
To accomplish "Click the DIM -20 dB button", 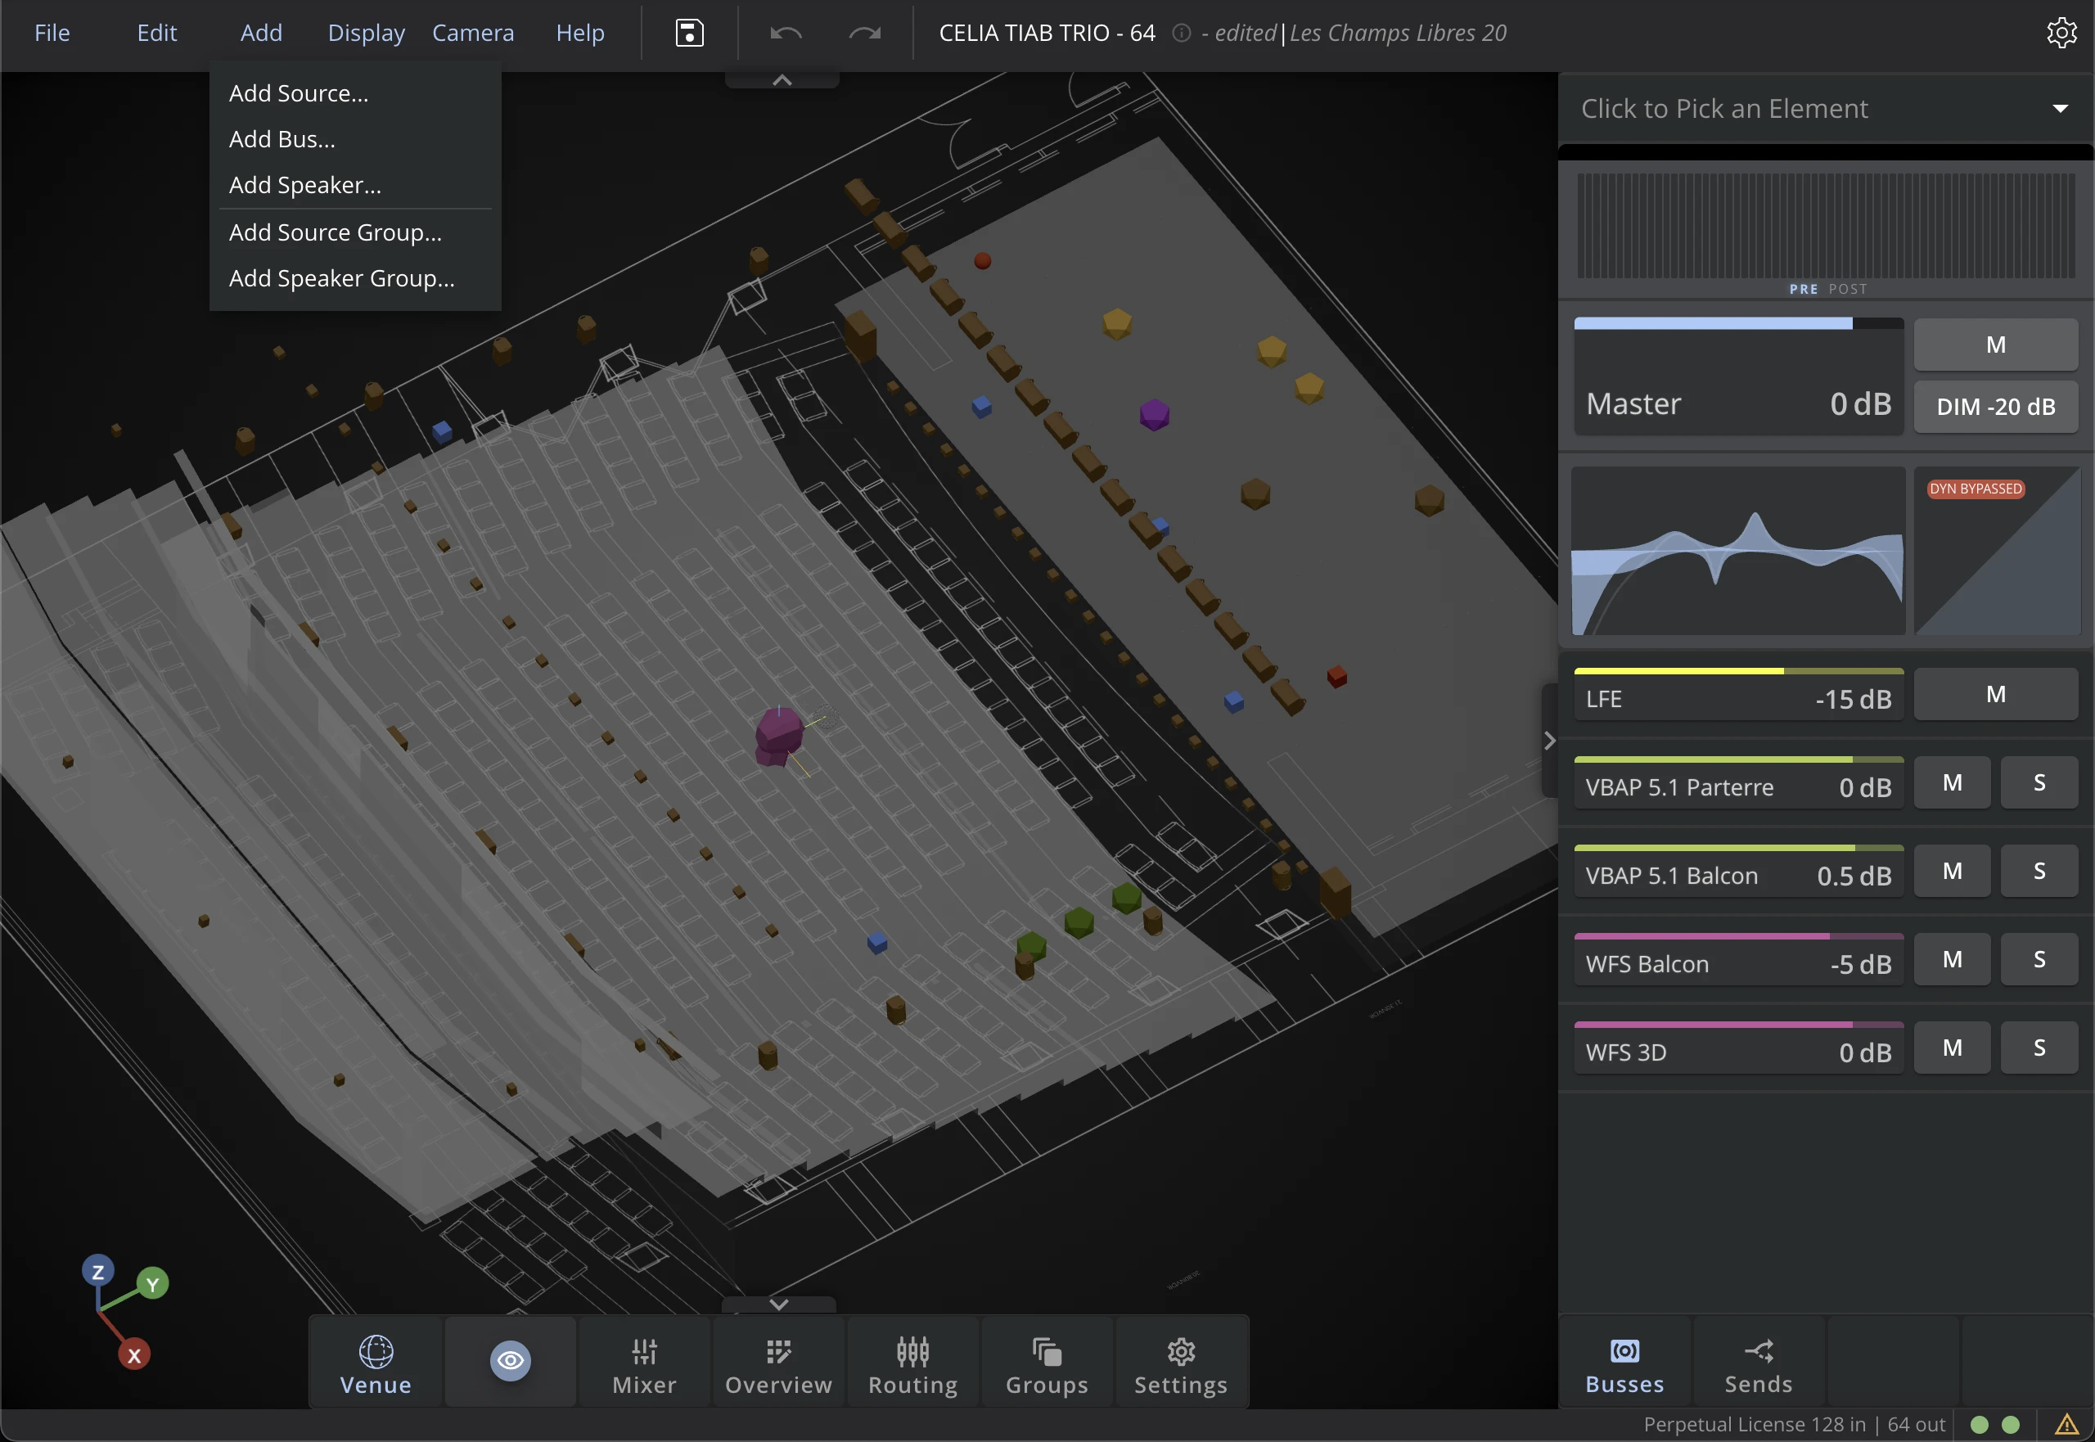I will [x=1996, y=407].
